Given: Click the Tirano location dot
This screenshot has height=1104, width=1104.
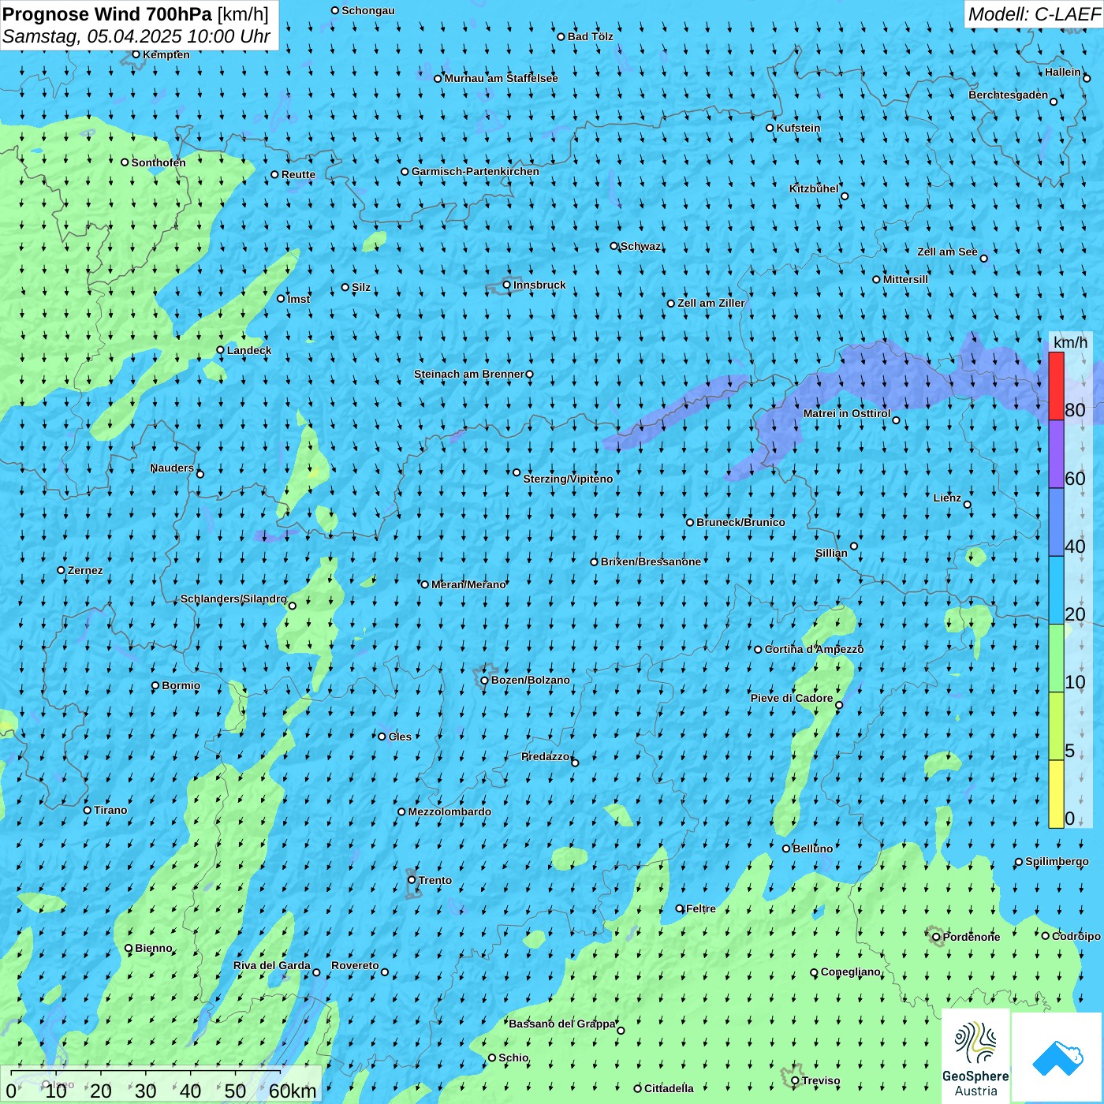Looking at the screenshot, I should [x=88, y=810].
